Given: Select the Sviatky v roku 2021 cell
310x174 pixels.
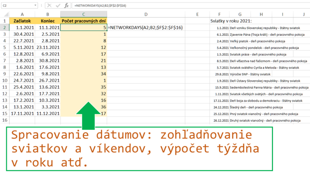Looking at the screenshot, I should [231, 21].
